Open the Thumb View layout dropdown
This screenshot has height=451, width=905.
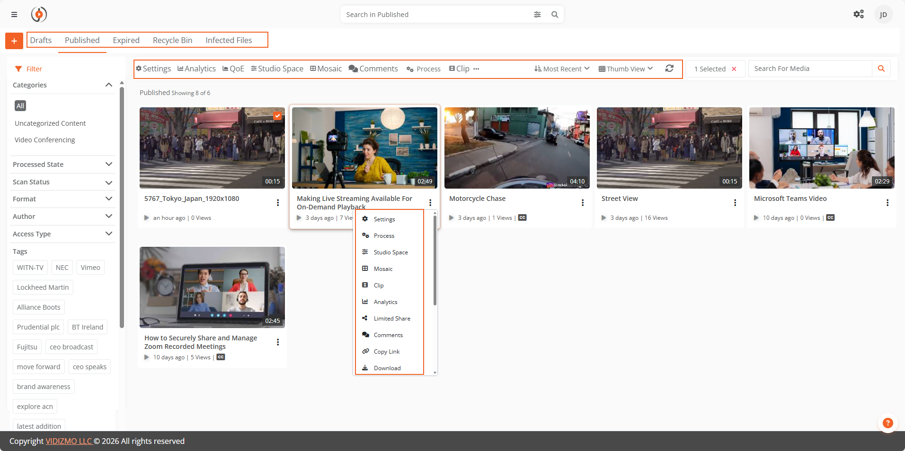coord(625,69)
